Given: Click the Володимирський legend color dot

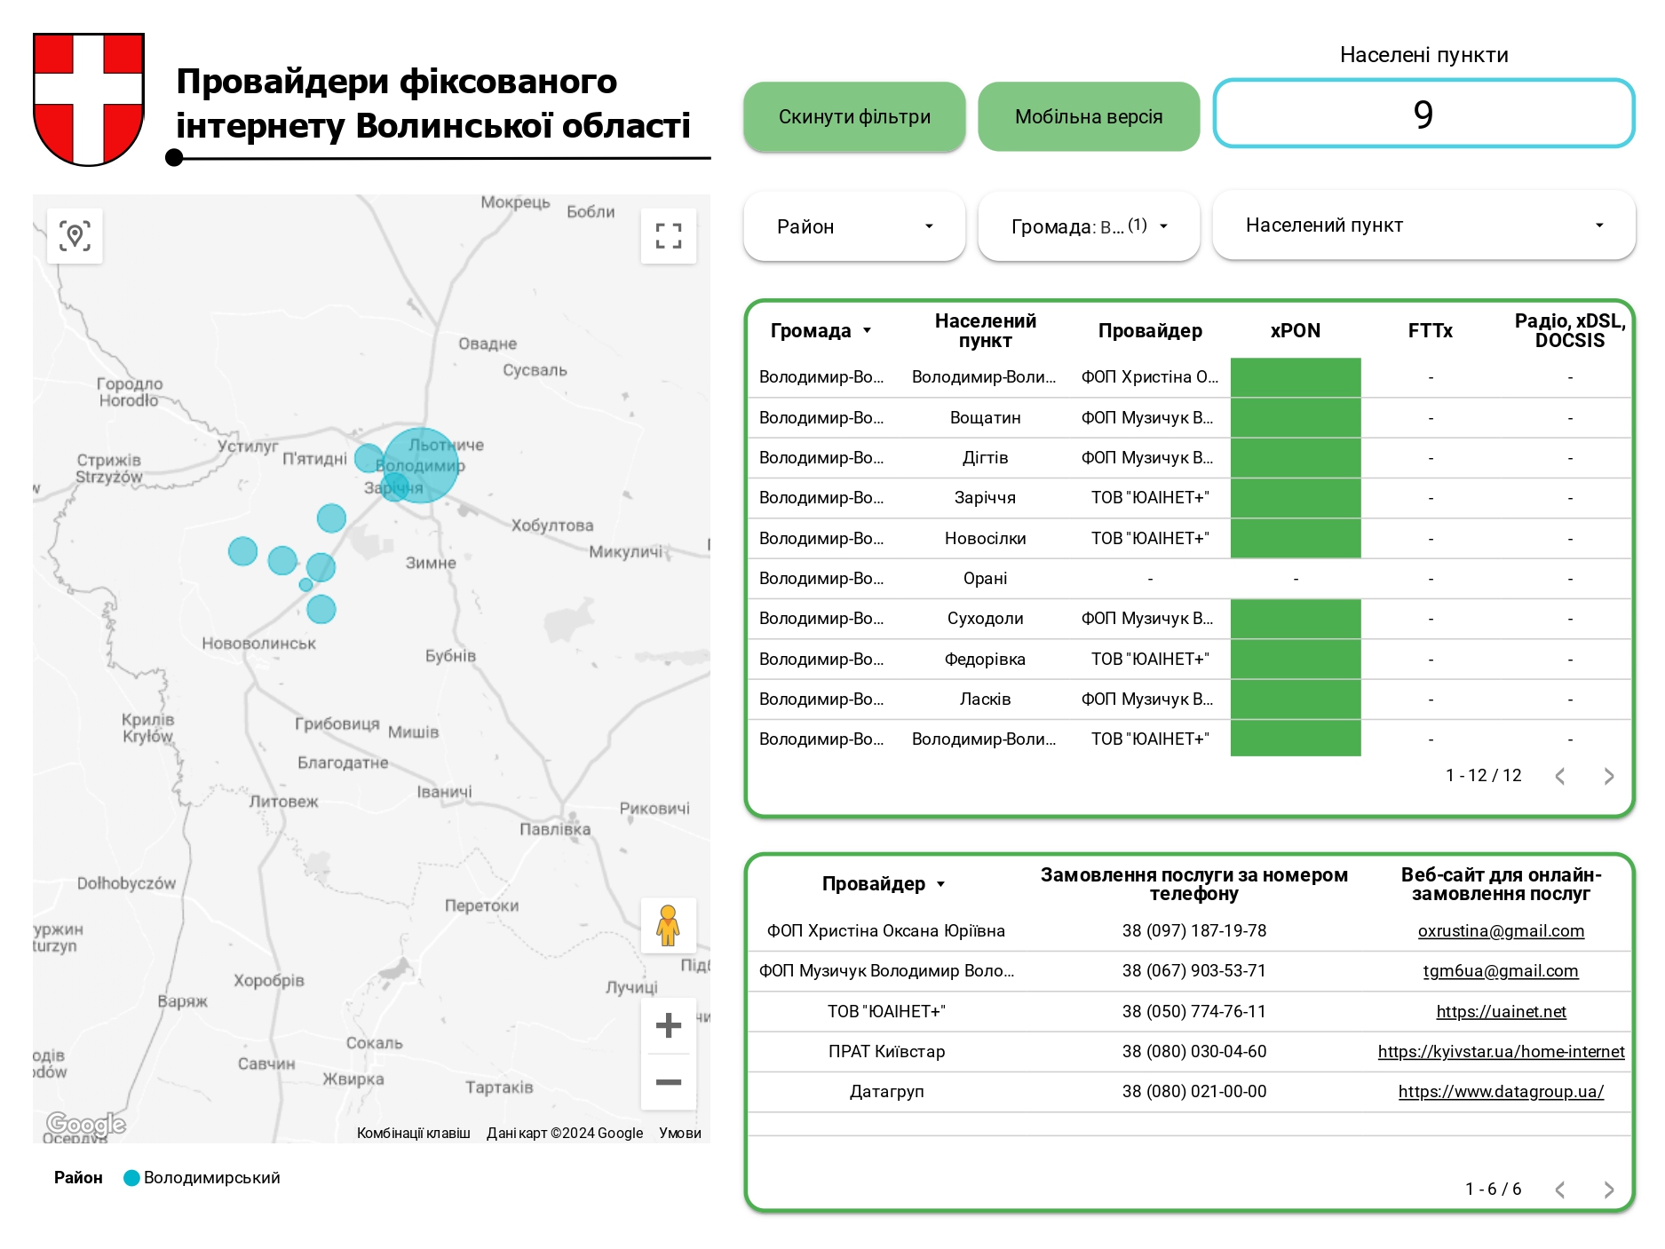Looking at the screenshot, I should [x=131, y=1178].
